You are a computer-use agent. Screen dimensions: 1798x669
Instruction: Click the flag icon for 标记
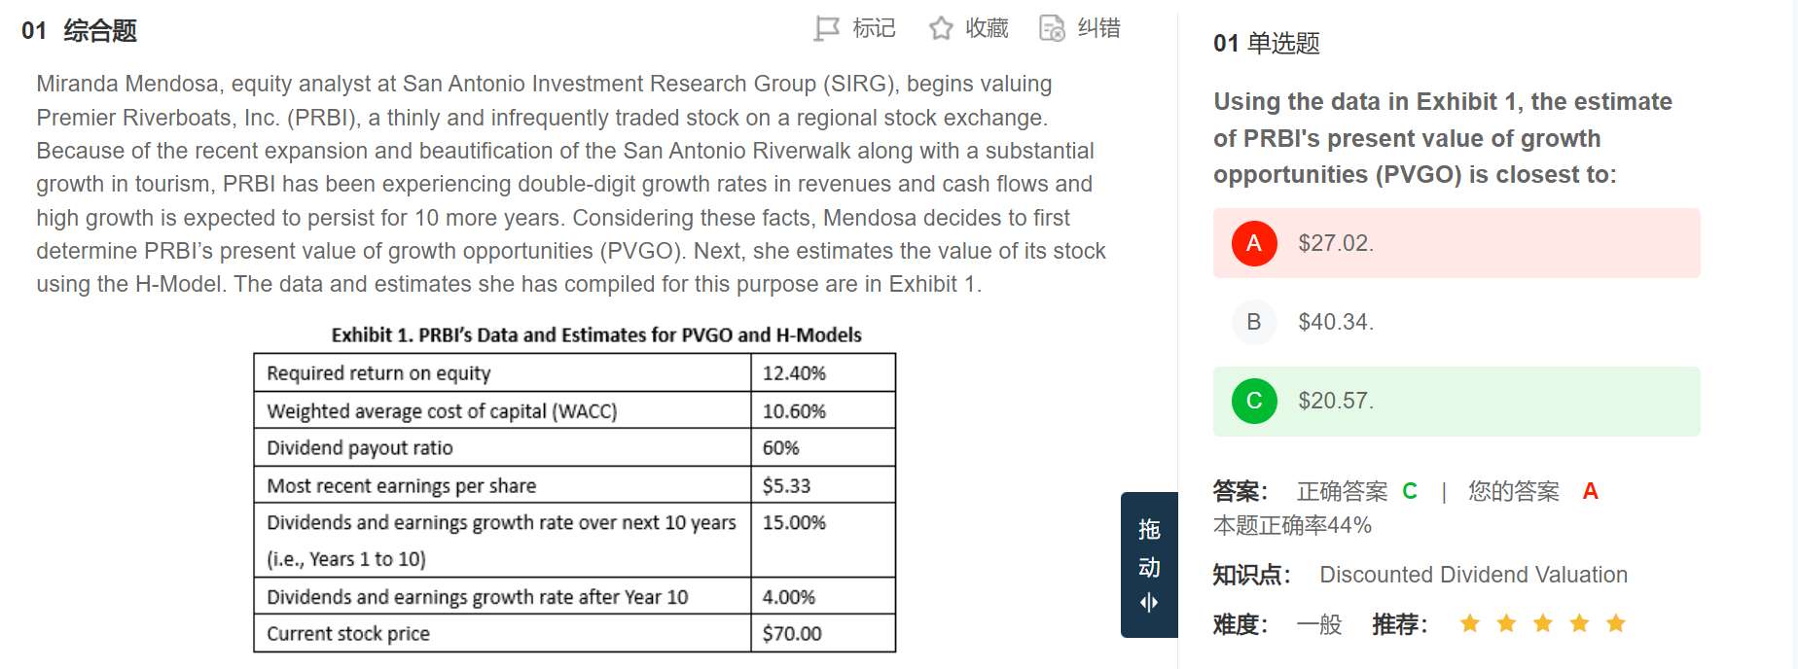pos(826,29)
